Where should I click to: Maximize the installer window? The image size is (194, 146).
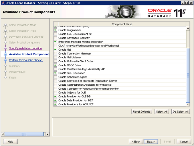(187, 3)
